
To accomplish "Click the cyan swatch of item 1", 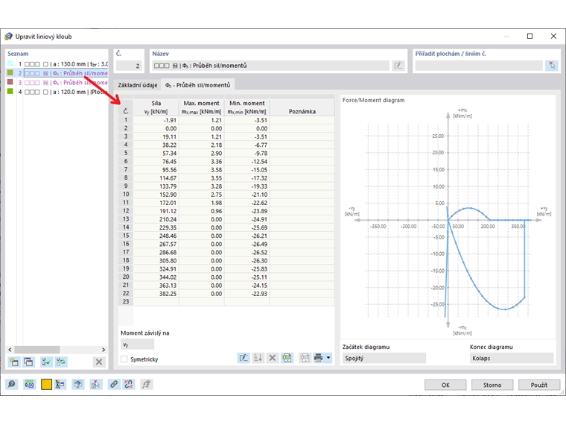I will [x=10, y=63].
